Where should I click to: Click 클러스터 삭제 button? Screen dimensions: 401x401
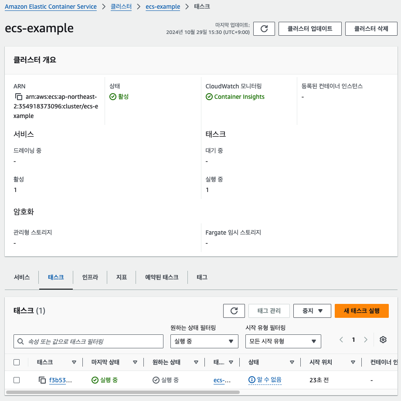point(371,29)
